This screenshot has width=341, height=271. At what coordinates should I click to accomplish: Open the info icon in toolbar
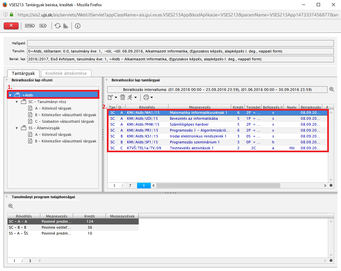coord(78,26)
